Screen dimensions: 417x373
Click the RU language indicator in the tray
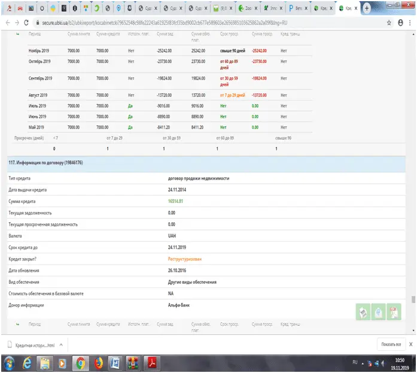355,363
